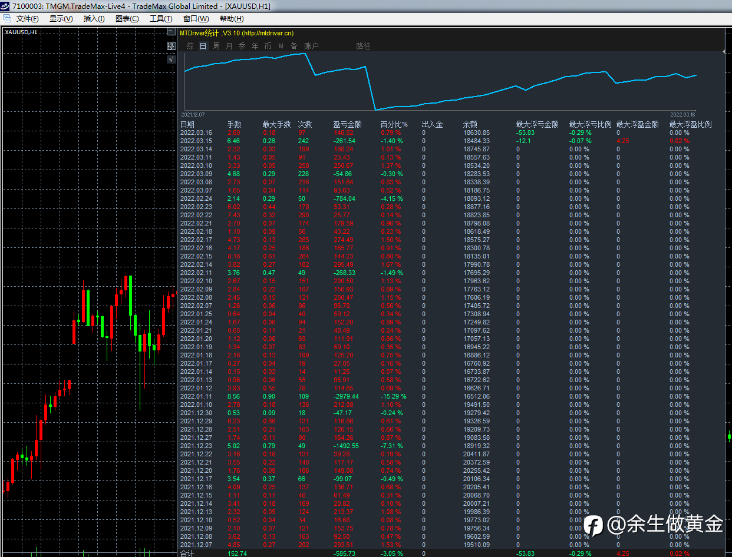This screenshot has height=557, width=732.
Task: Switch to the 备 tab
Action: (294, 46)
